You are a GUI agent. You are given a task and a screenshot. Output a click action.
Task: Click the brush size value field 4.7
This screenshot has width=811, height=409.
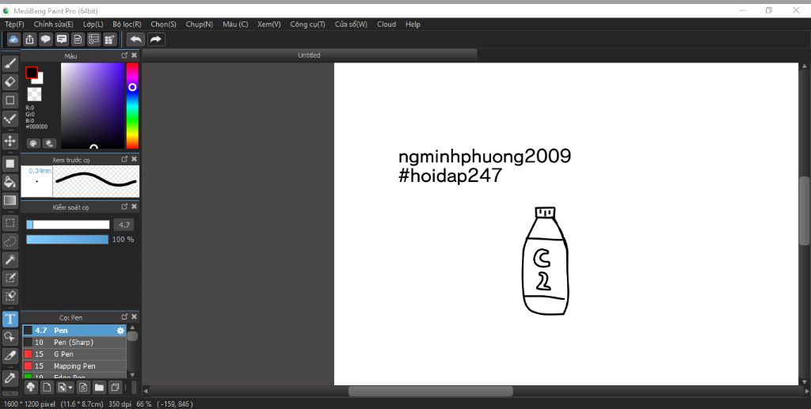pos(124,225)
